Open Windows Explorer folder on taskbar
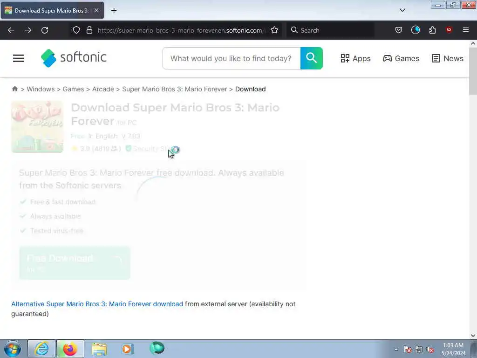Image resolution: width=477 pixels, height=358 pixels. 100,349
